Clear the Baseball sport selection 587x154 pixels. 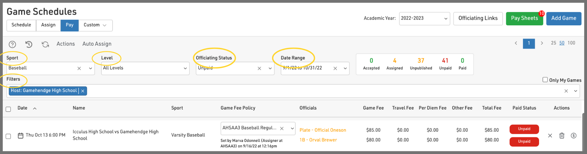tap(79, 68)
